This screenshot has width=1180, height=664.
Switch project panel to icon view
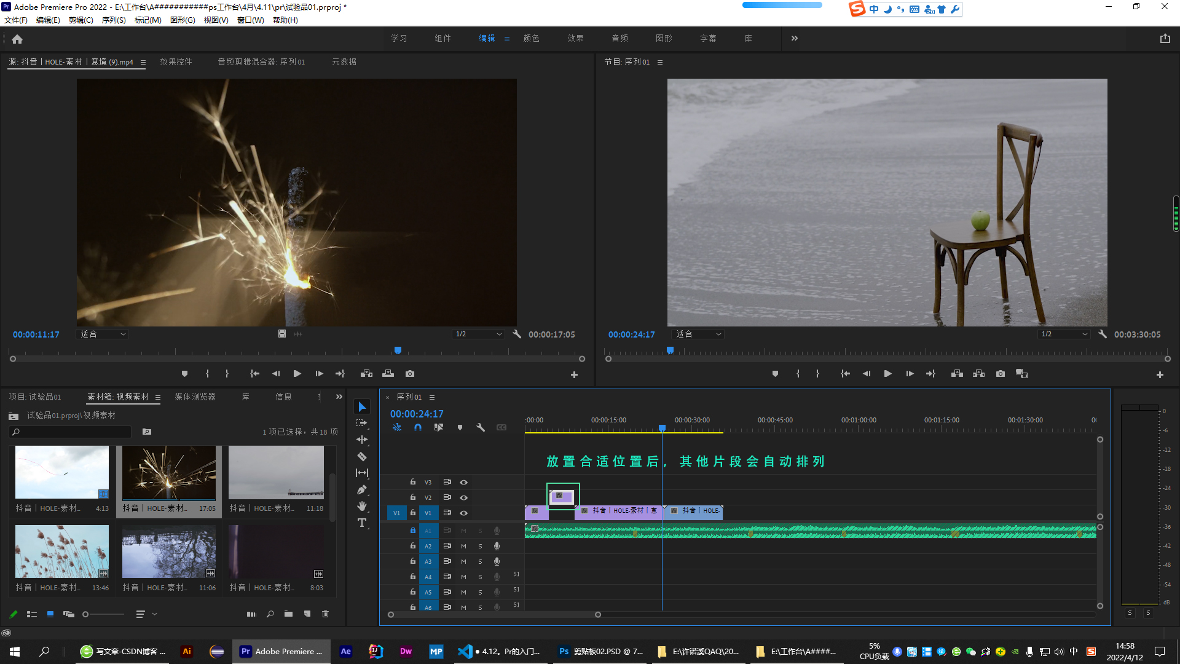point(50,614)
